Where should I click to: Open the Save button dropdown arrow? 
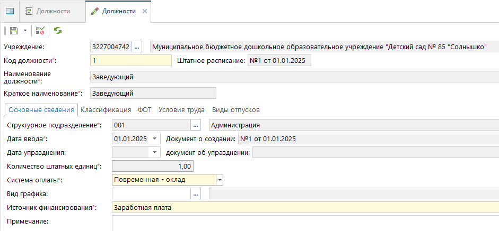coord(24,31)
